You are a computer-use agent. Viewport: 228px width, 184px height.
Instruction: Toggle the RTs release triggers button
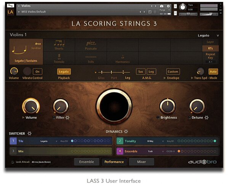[x=210, y=48]
